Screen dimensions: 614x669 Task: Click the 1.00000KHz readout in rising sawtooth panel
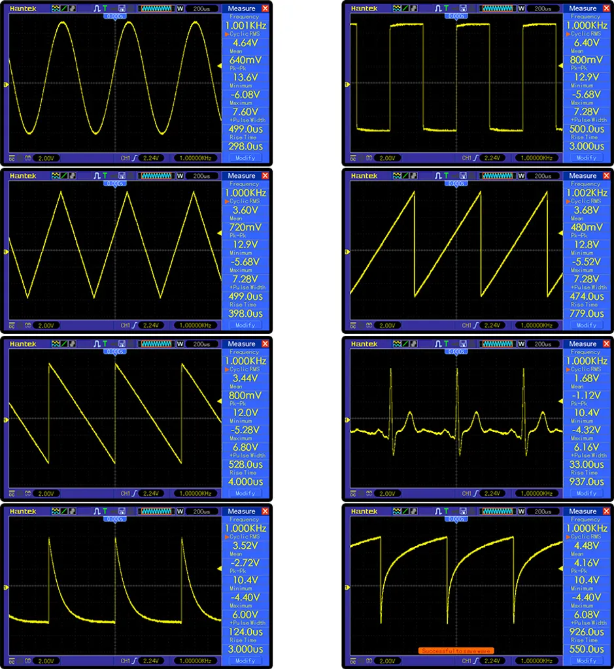(537, 325)
